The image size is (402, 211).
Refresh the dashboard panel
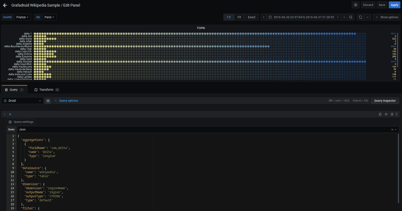click(x=361, y=17)
